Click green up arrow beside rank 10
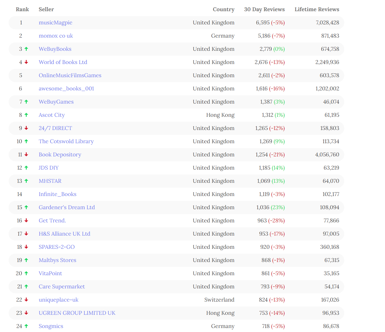The height and width of the screenshot is (332, 385). click(26, 141)
